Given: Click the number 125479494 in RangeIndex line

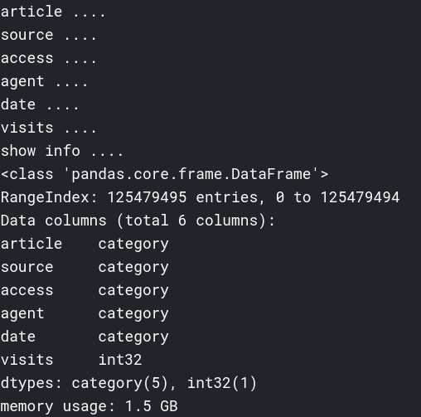Looking at the screenshot, I should pos(360,197).
